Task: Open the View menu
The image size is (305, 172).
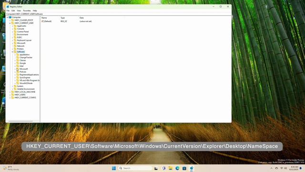Action: (x=19, y=11)
